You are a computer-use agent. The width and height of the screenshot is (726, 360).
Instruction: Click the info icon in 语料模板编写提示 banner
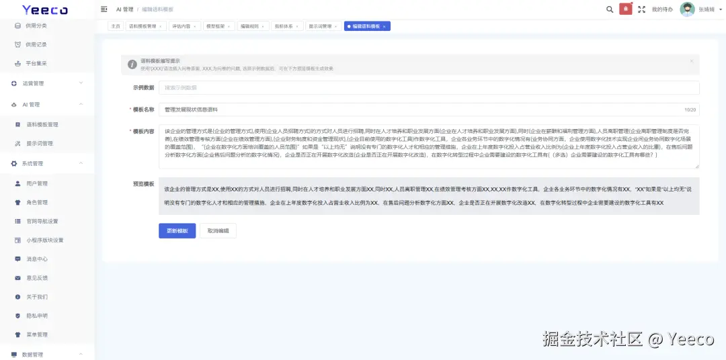point(132,64)
